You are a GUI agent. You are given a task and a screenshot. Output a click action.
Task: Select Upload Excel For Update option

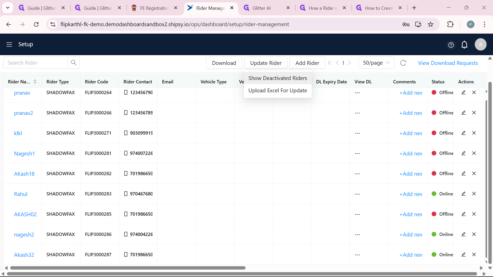click(x=278, y=90)
